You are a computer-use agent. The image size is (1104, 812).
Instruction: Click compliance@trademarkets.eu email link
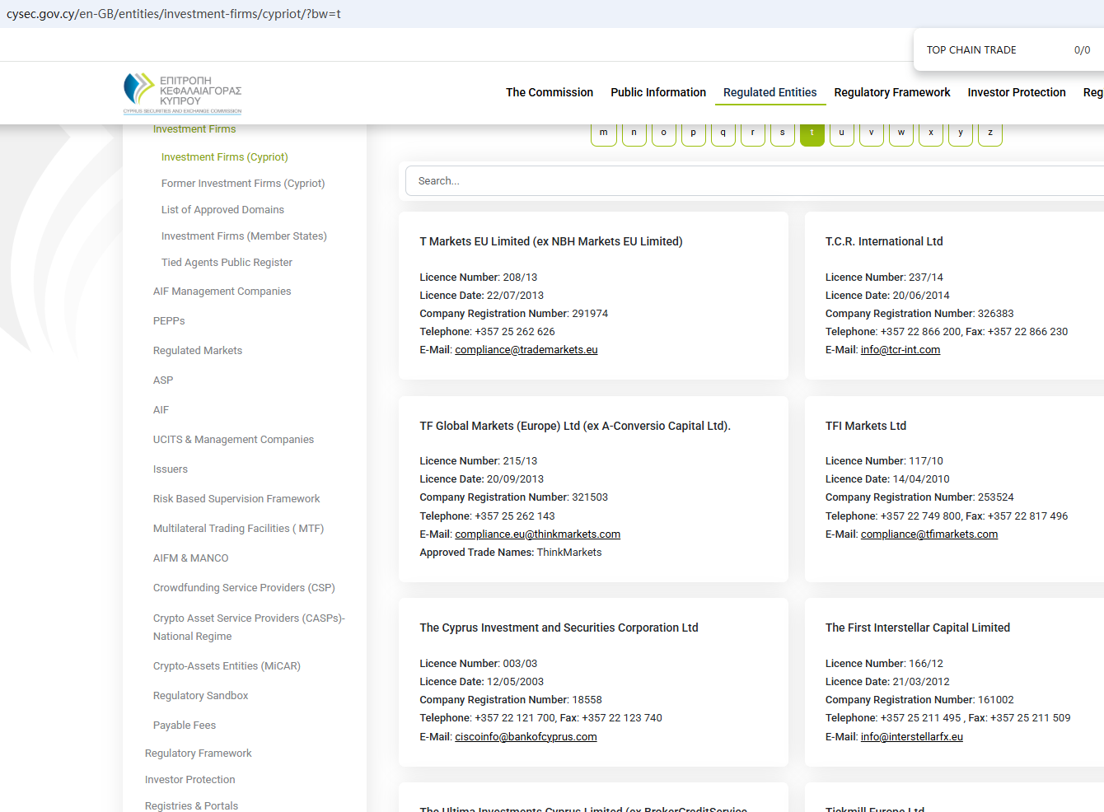(x=526, y=350)
